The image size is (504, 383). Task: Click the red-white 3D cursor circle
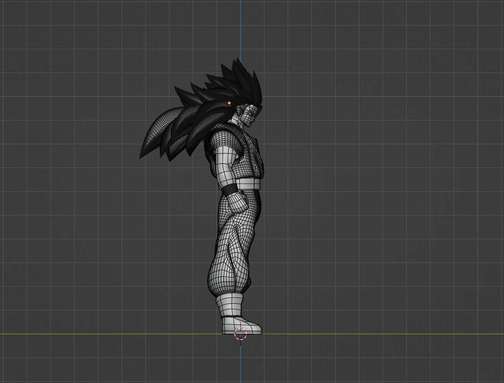click(x=240, y=334)
